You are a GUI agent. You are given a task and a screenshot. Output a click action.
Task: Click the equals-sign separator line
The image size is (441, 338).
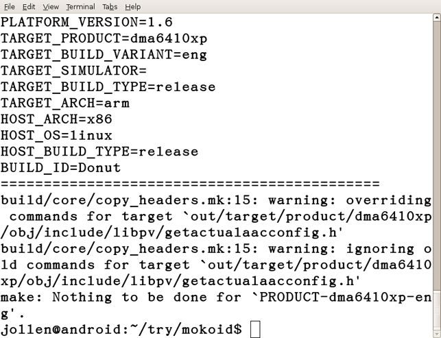coord(190,184)
